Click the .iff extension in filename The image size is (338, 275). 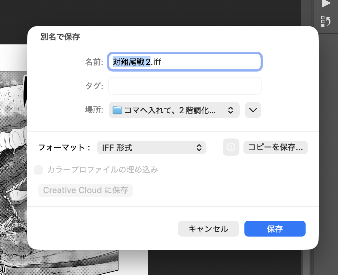coord(156,62)
